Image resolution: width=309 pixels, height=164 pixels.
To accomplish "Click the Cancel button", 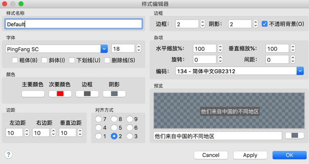I will (211, 155).
